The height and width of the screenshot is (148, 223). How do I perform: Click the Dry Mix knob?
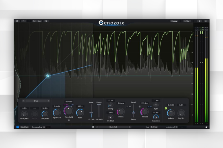click(181, 113)
